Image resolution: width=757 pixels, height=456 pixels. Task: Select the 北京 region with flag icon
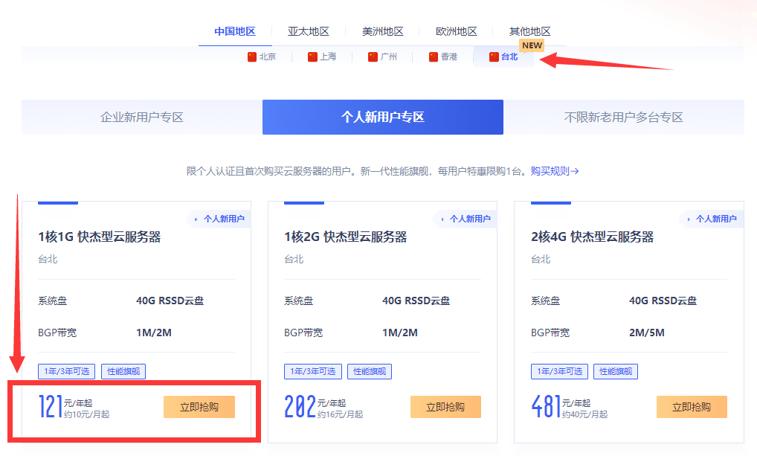(262, 57)
